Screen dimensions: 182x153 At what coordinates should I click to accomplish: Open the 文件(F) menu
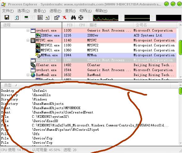point(8,11)
